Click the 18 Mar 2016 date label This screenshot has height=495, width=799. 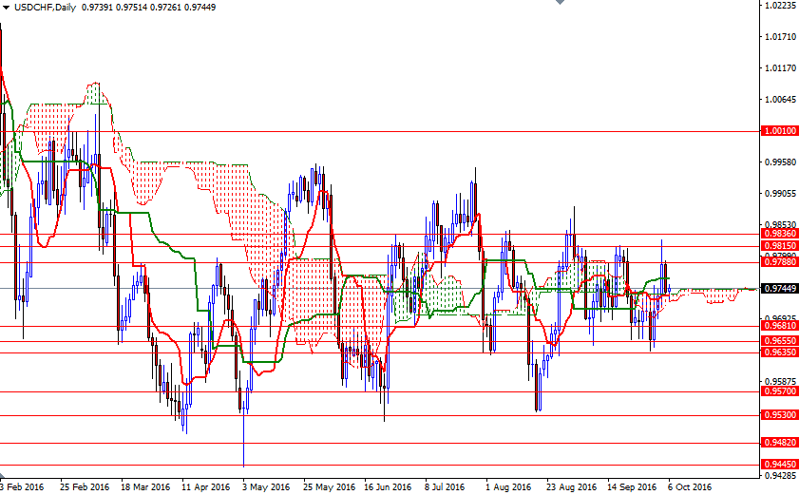[x=145, y=486]
